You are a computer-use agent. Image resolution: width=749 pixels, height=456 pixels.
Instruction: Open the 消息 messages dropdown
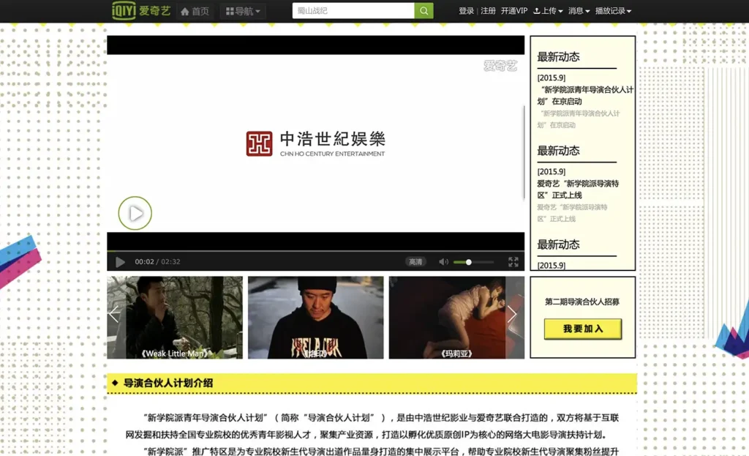(x=579, y=11)
